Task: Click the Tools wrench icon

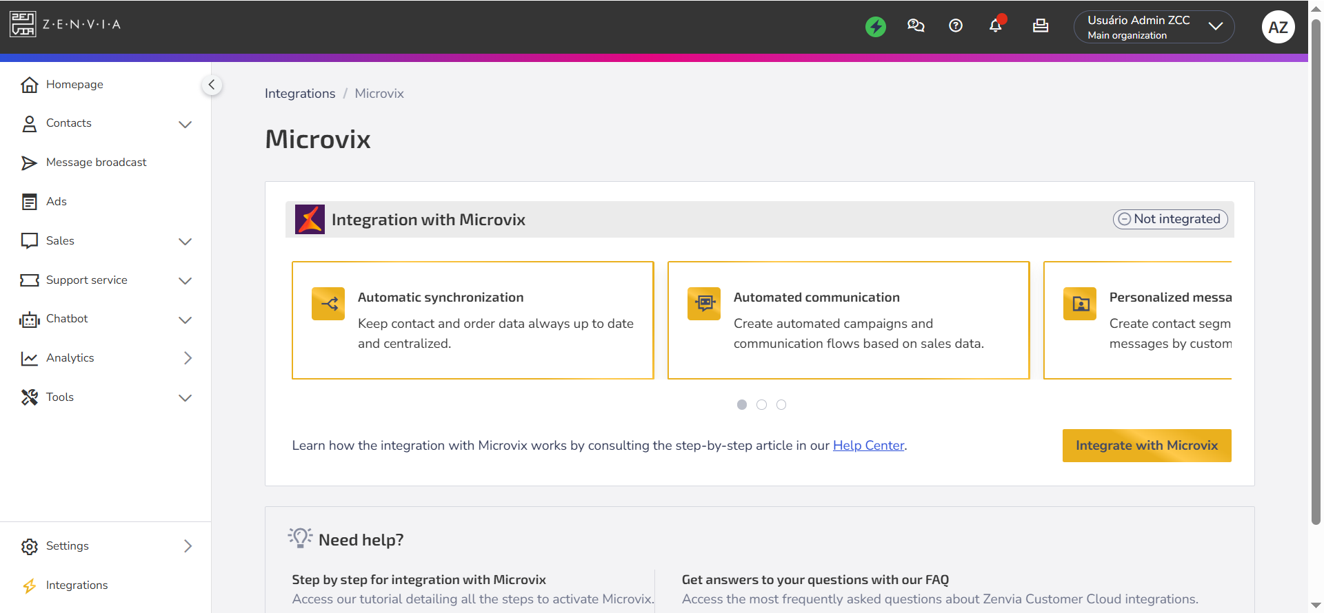Action: coord(29,397)
